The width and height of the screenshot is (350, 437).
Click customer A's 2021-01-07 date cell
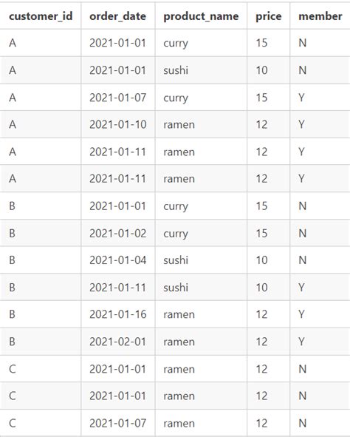(x=117, y=98)
